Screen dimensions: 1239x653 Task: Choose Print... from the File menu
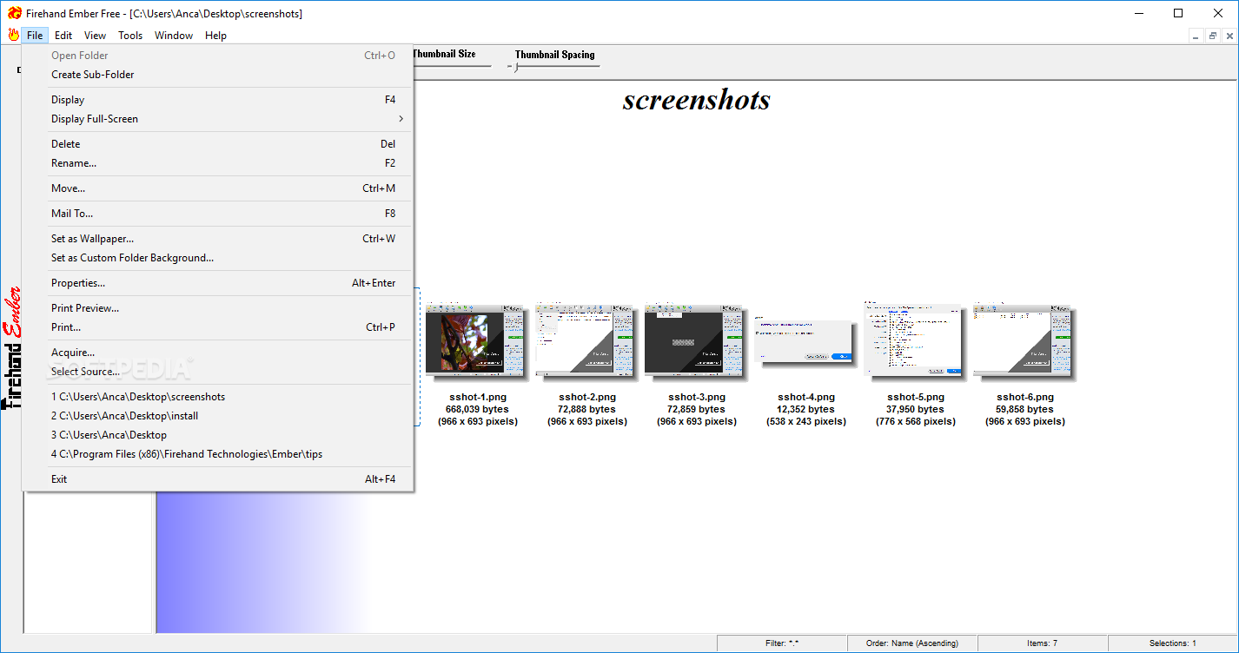(x=217, y=327)
